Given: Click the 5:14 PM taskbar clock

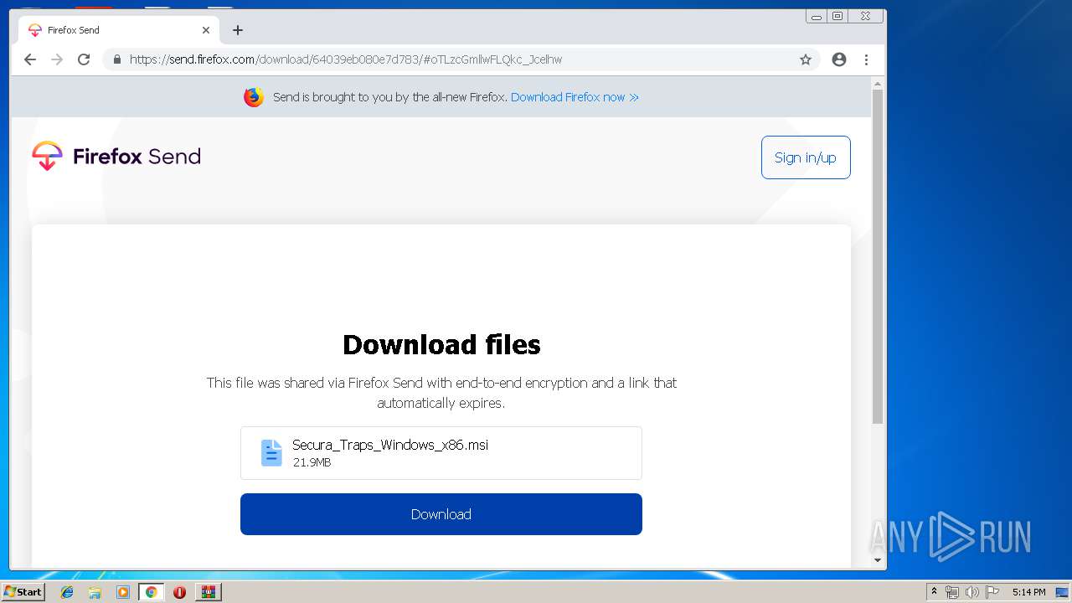Looking at the screenshot, I should pyautogui.click(x=1028, y=592).
